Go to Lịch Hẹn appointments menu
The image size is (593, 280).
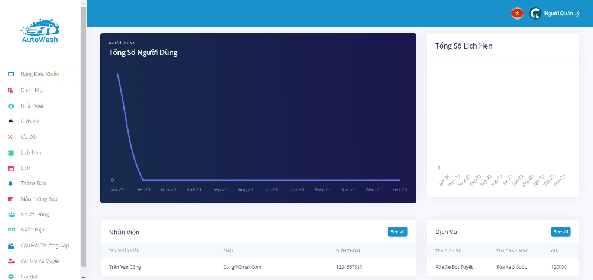tap(31, 152)
